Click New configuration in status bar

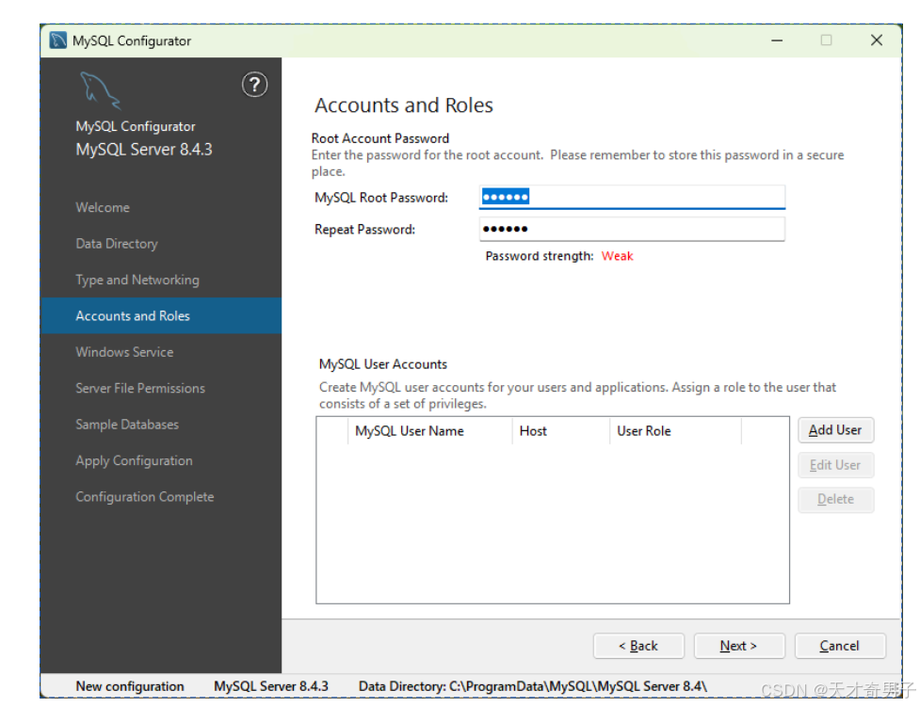tap(130, 686)
